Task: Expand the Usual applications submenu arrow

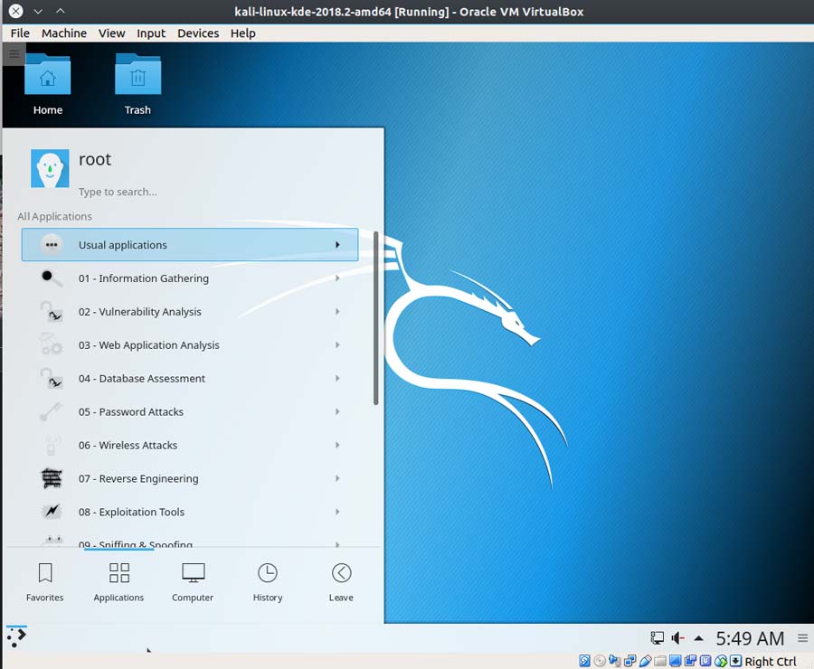Action: point(337,245)
